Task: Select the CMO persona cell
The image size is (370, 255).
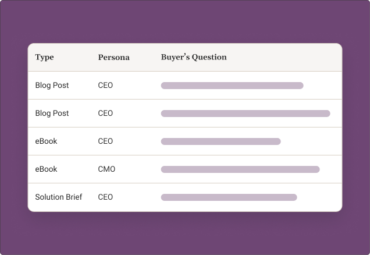Action: [x=106, y=169]
